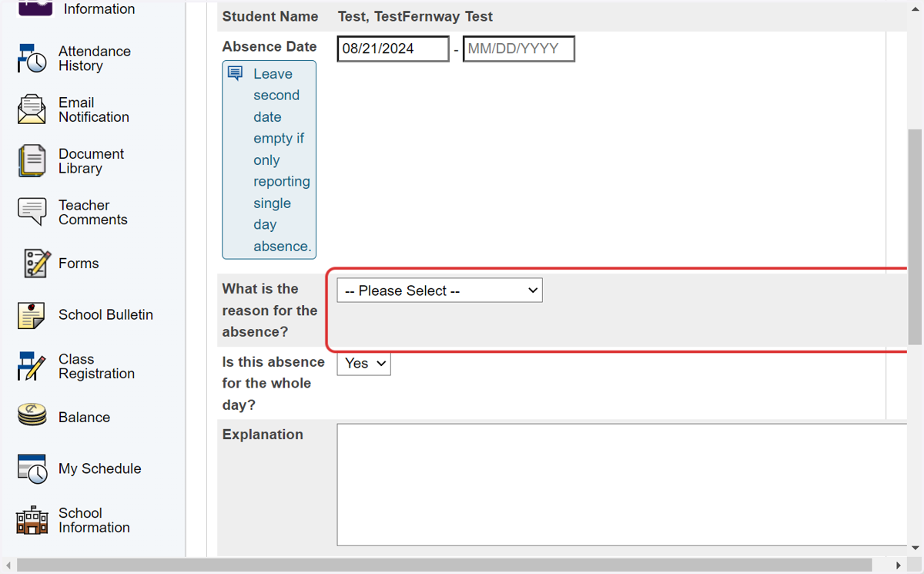Screen dimensions: 924x574
Task: Go to Class Registration menu label
Action: point(96,366)
